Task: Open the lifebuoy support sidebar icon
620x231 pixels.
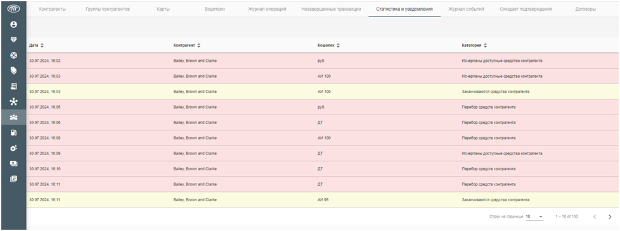Action: coord(13,55)
